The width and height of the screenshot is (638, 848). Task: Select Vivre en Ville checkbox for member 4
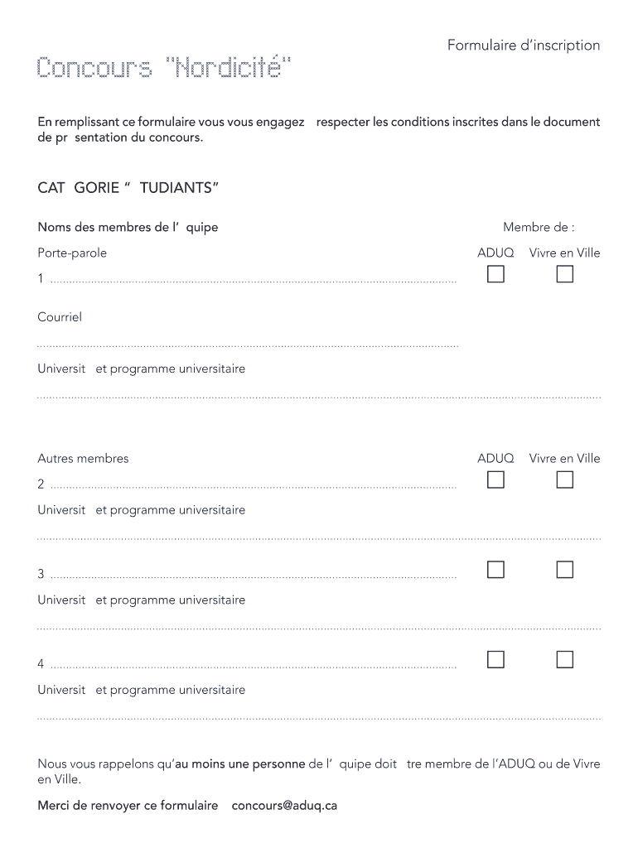(x=564, y=659)
